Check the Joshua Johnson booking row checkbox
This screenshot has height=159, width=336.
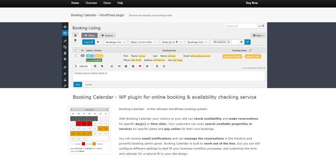[x=76, y=56]
